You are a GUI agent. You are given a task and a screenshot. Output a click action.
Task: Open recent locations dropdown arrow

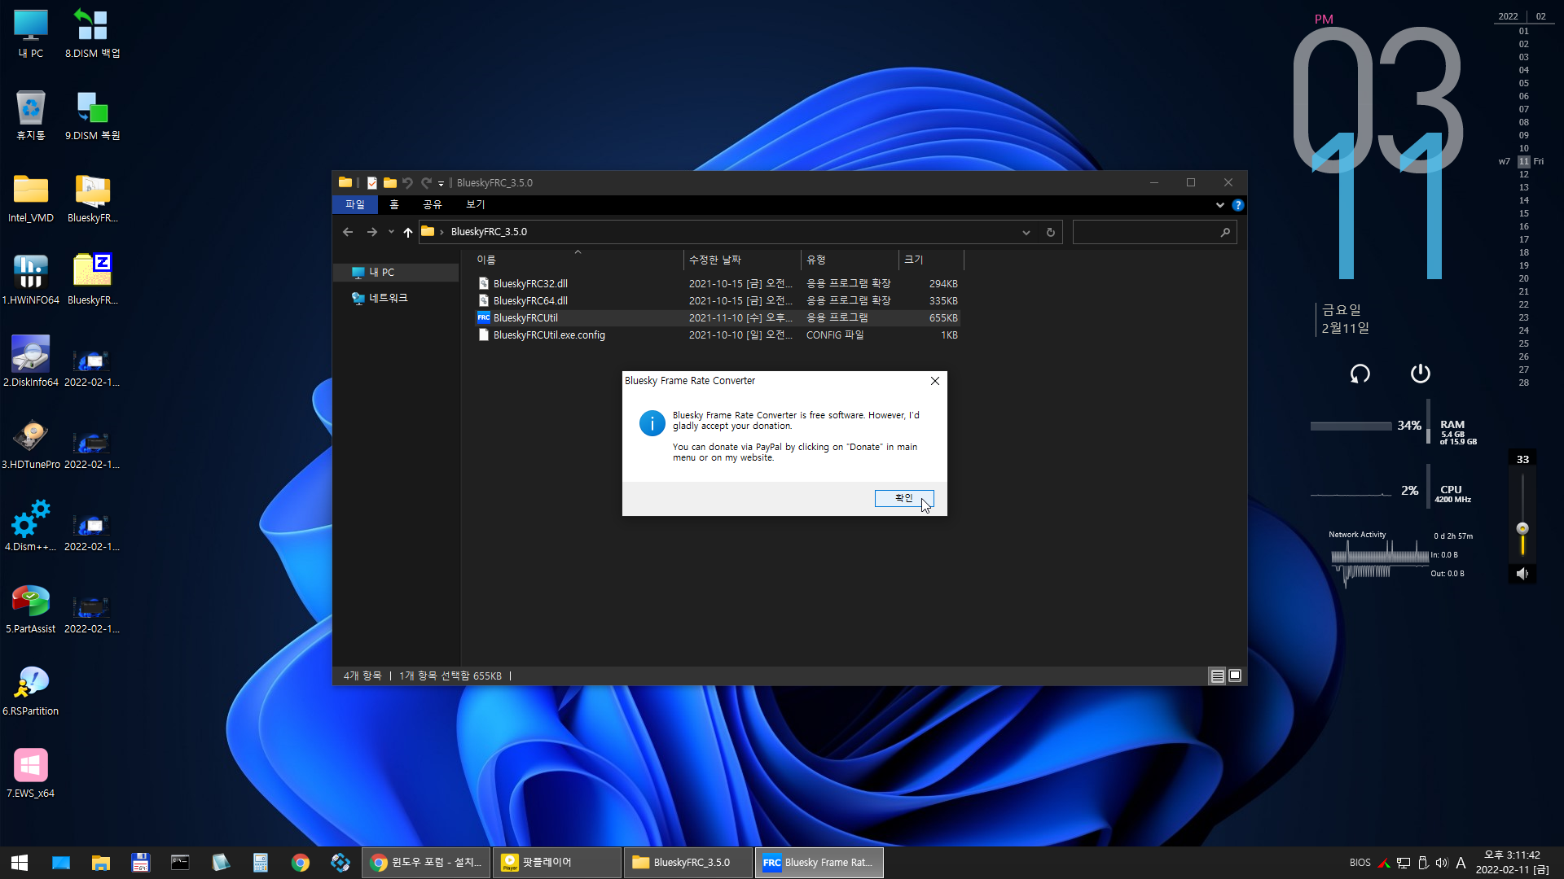coord(391,232)
